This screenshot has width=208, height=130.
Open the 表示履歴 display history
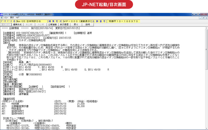64,24
